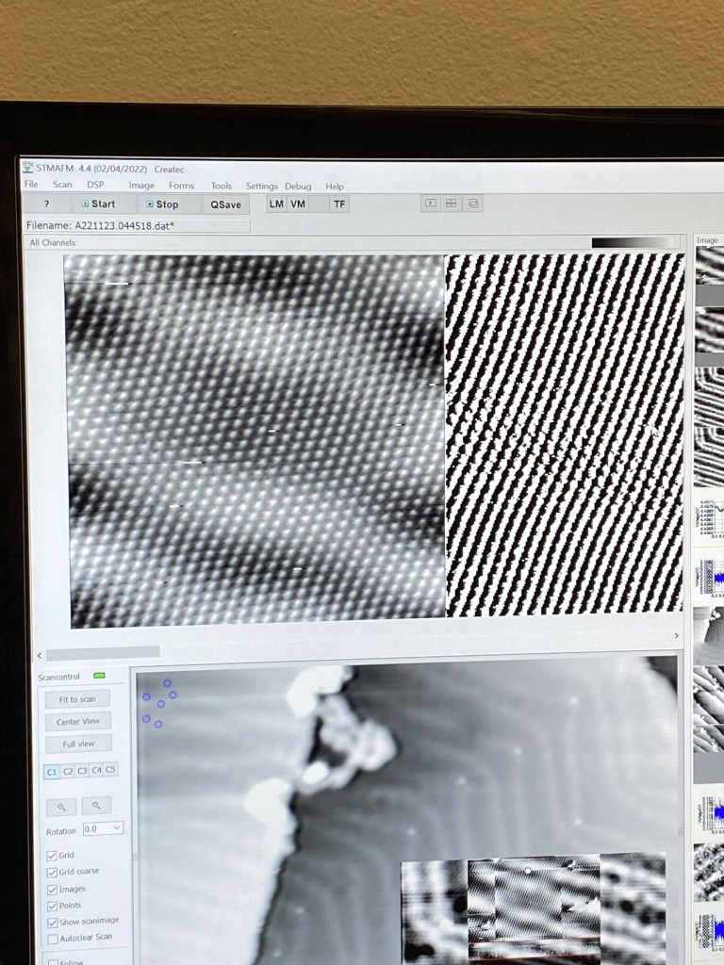
Task: Click the zoom in magnifier button
Action: coord(61,806)
